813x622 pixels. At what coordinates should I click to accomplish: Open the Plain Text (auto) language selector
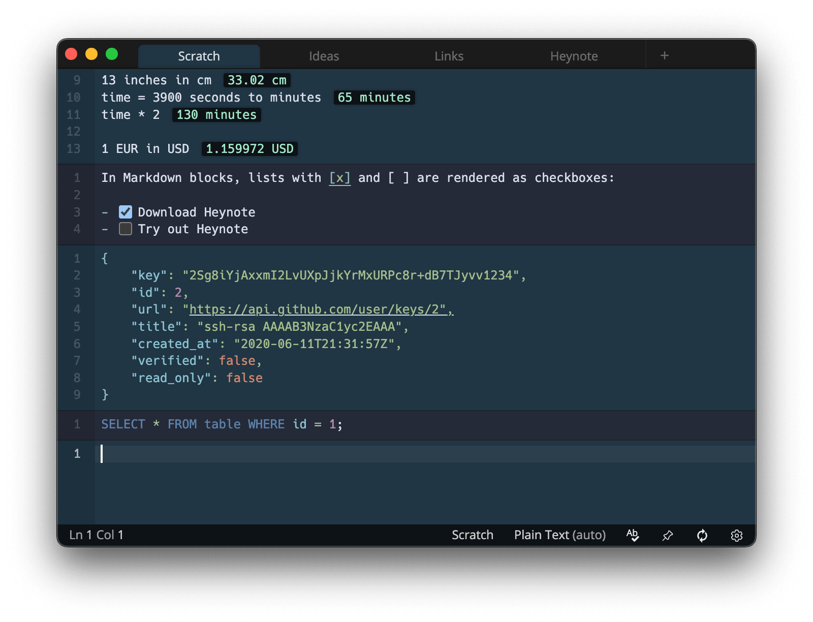tap(560, 535)
